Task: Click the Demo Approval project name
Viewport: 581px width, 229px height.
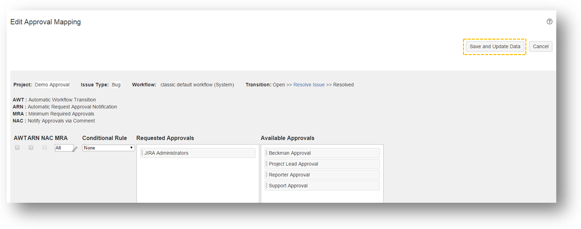Action: [x=52, y=85]
